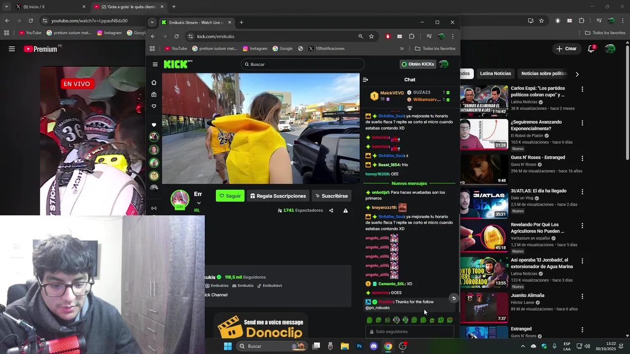Open options for Carlos Espá video

582,89
